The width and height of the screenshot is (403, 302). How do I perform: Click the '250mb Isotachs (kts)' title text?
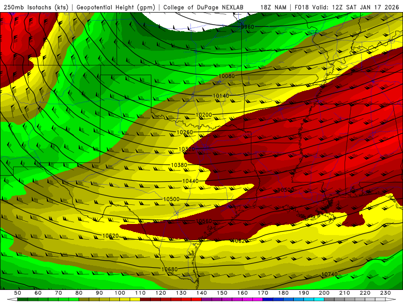tap(36, 7)
